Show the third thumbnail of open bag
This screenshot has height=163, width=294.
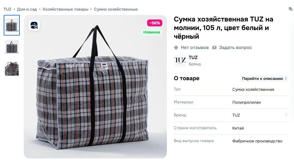pyautogui.click(x=12, y=69)
